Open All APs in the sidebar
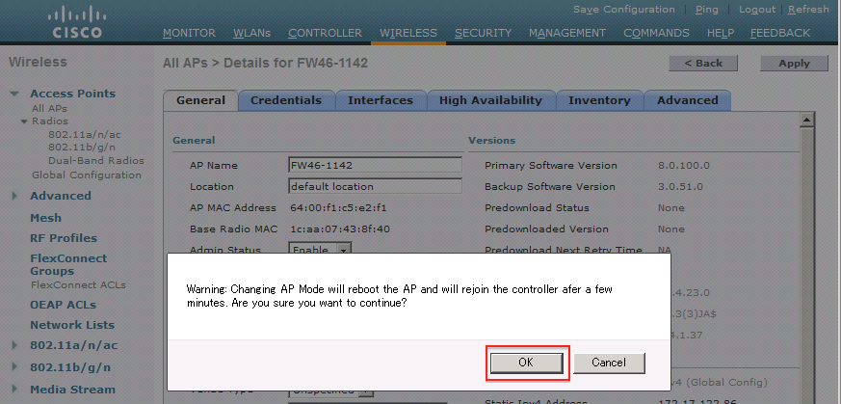Screen dimensions: 841x404 [49, 108]
